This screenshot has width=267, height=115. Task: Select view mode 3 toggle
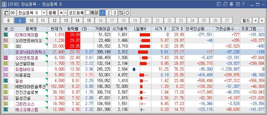[115, 13]
